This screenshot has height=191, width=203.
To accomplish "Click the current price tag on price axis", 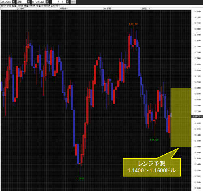I will pos(197,117).
